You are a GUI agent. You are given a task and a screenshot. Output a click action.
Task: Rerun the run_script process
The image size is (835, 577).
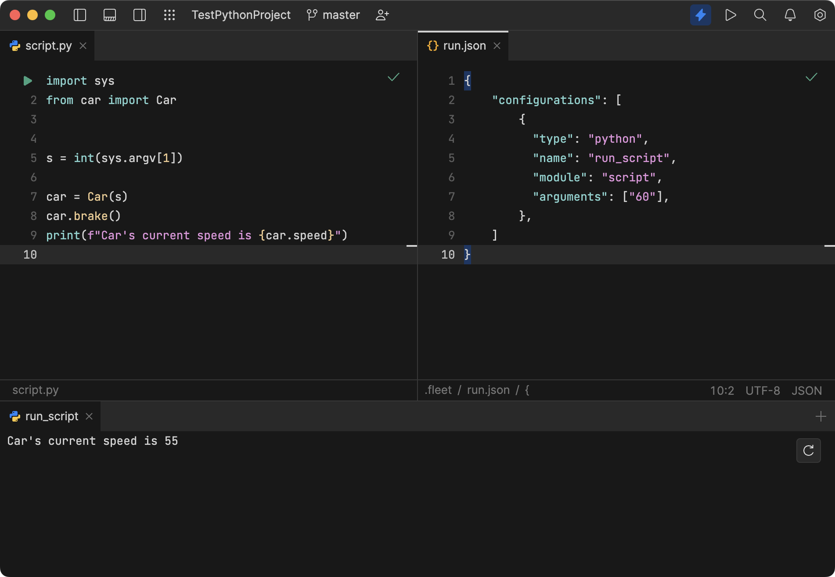pyautogui.click(x=808, y=450)
